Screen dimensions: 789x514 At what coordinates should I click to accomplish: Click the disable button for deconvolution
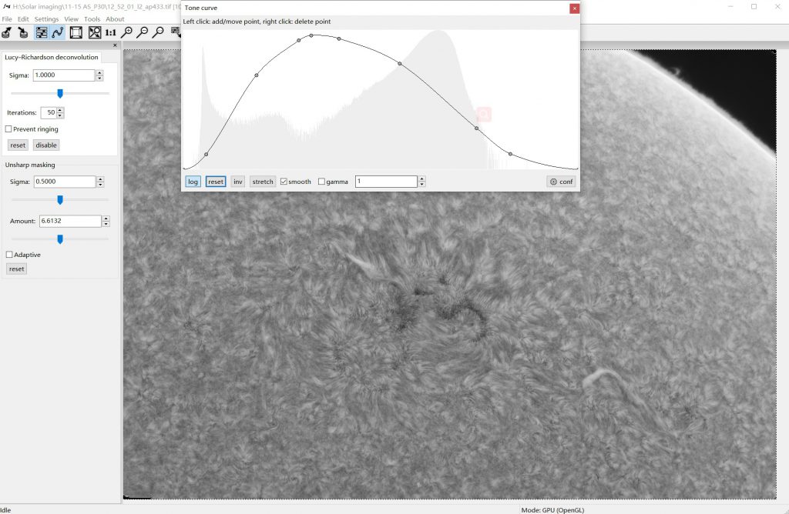pos(46,145)
